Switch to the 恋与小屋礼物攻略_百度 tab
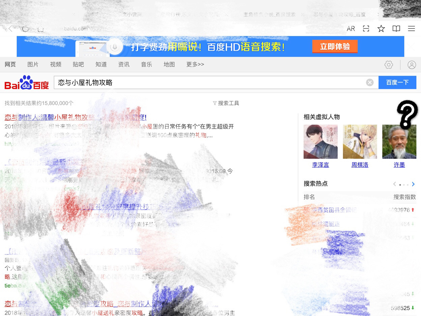This screenshot has height=316, width=421. click(x=339, y=15)
